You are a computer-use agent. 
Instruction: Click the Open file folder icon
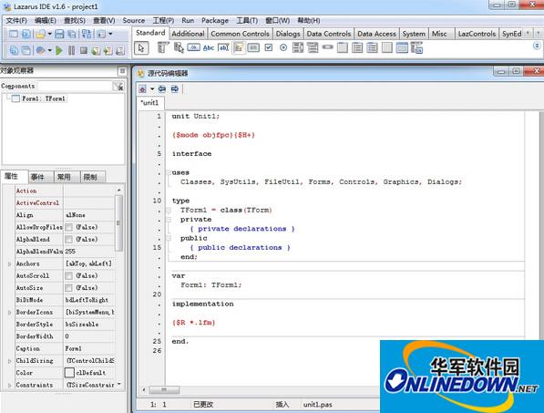[x=41, y=34]
